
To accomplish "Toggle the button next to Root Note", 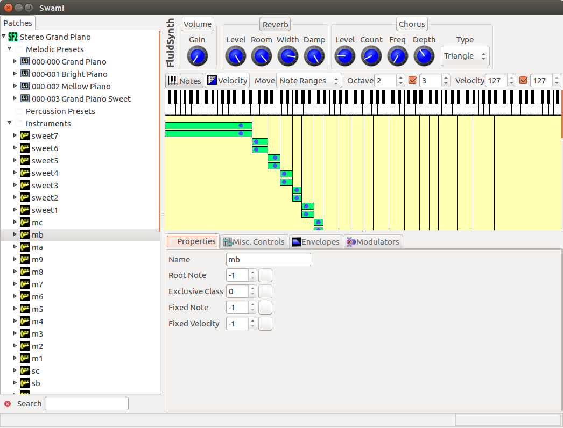I will pyautogui.click(x=265, y=275).
